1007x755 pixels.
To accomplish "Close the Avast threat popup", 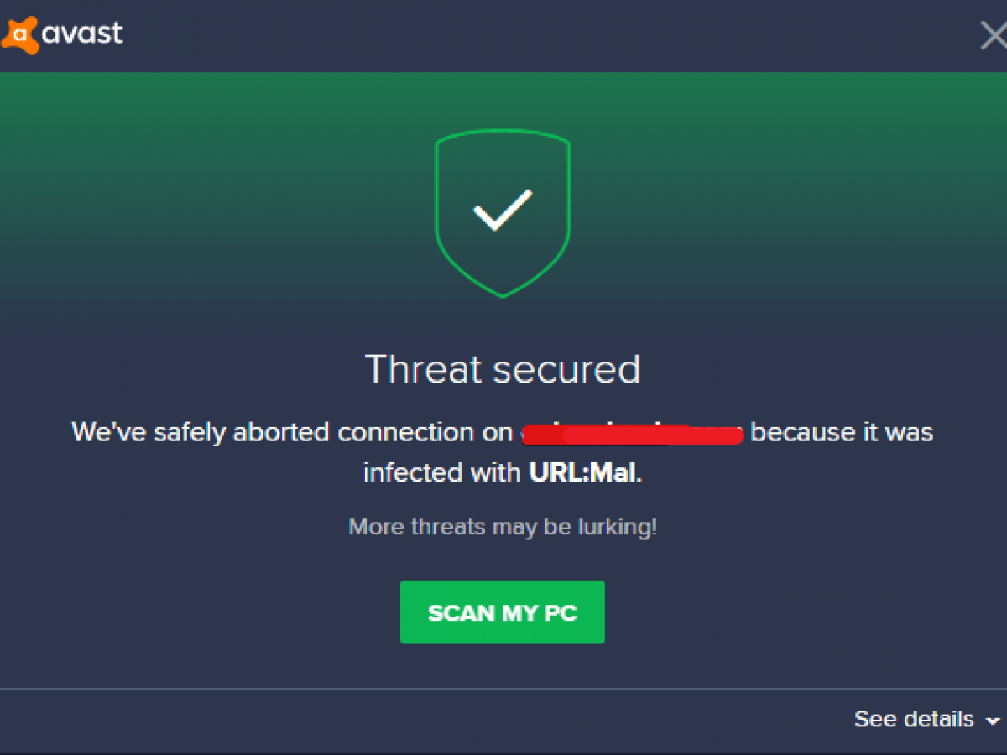I will 994,36.
